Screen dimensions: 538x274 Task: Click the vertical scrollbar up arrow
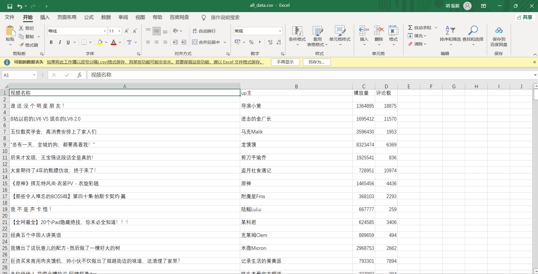coord(535,86)
